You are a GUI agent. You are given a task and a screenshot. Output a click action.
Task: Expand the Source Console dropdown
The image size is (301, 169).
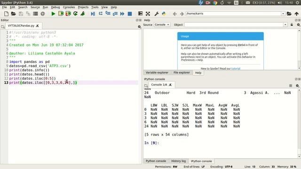click(x=162, y=25)
